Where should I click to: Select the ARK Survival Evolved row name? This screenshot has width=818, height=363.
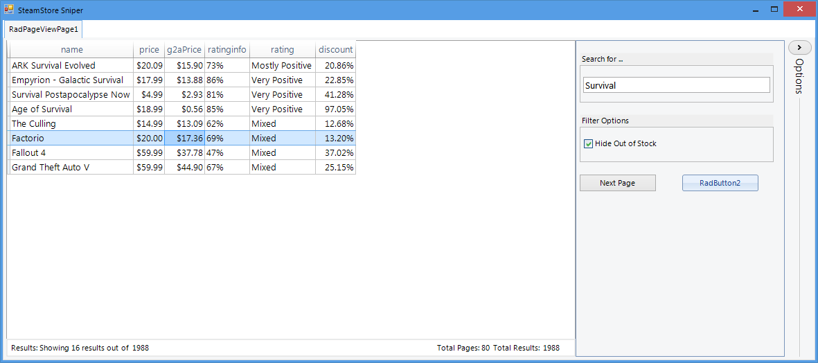click(x=72, y=65)
